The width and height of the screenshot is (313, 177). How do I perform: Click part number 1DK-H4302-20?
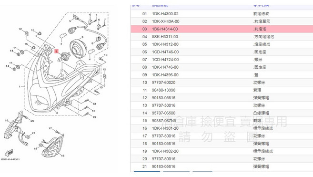[165, 151]
